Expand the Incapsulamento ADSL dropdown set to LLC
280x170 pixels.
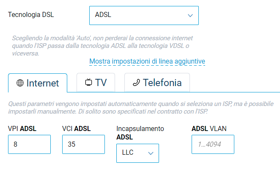pyautogui.click(x=137, y=153)
